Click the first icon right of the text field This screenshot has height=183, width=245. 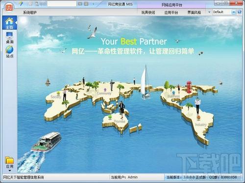click(x=80, y=3)
